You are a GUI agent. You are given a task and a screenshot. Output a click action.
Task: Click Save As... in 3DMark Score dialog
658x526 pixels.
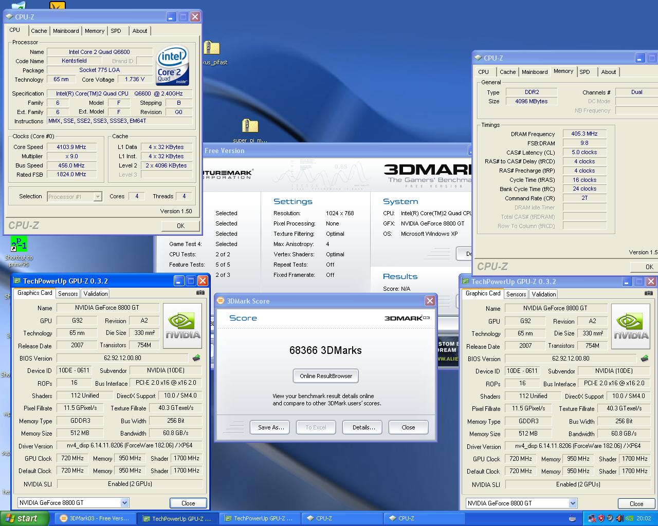[x=271, y=427]
